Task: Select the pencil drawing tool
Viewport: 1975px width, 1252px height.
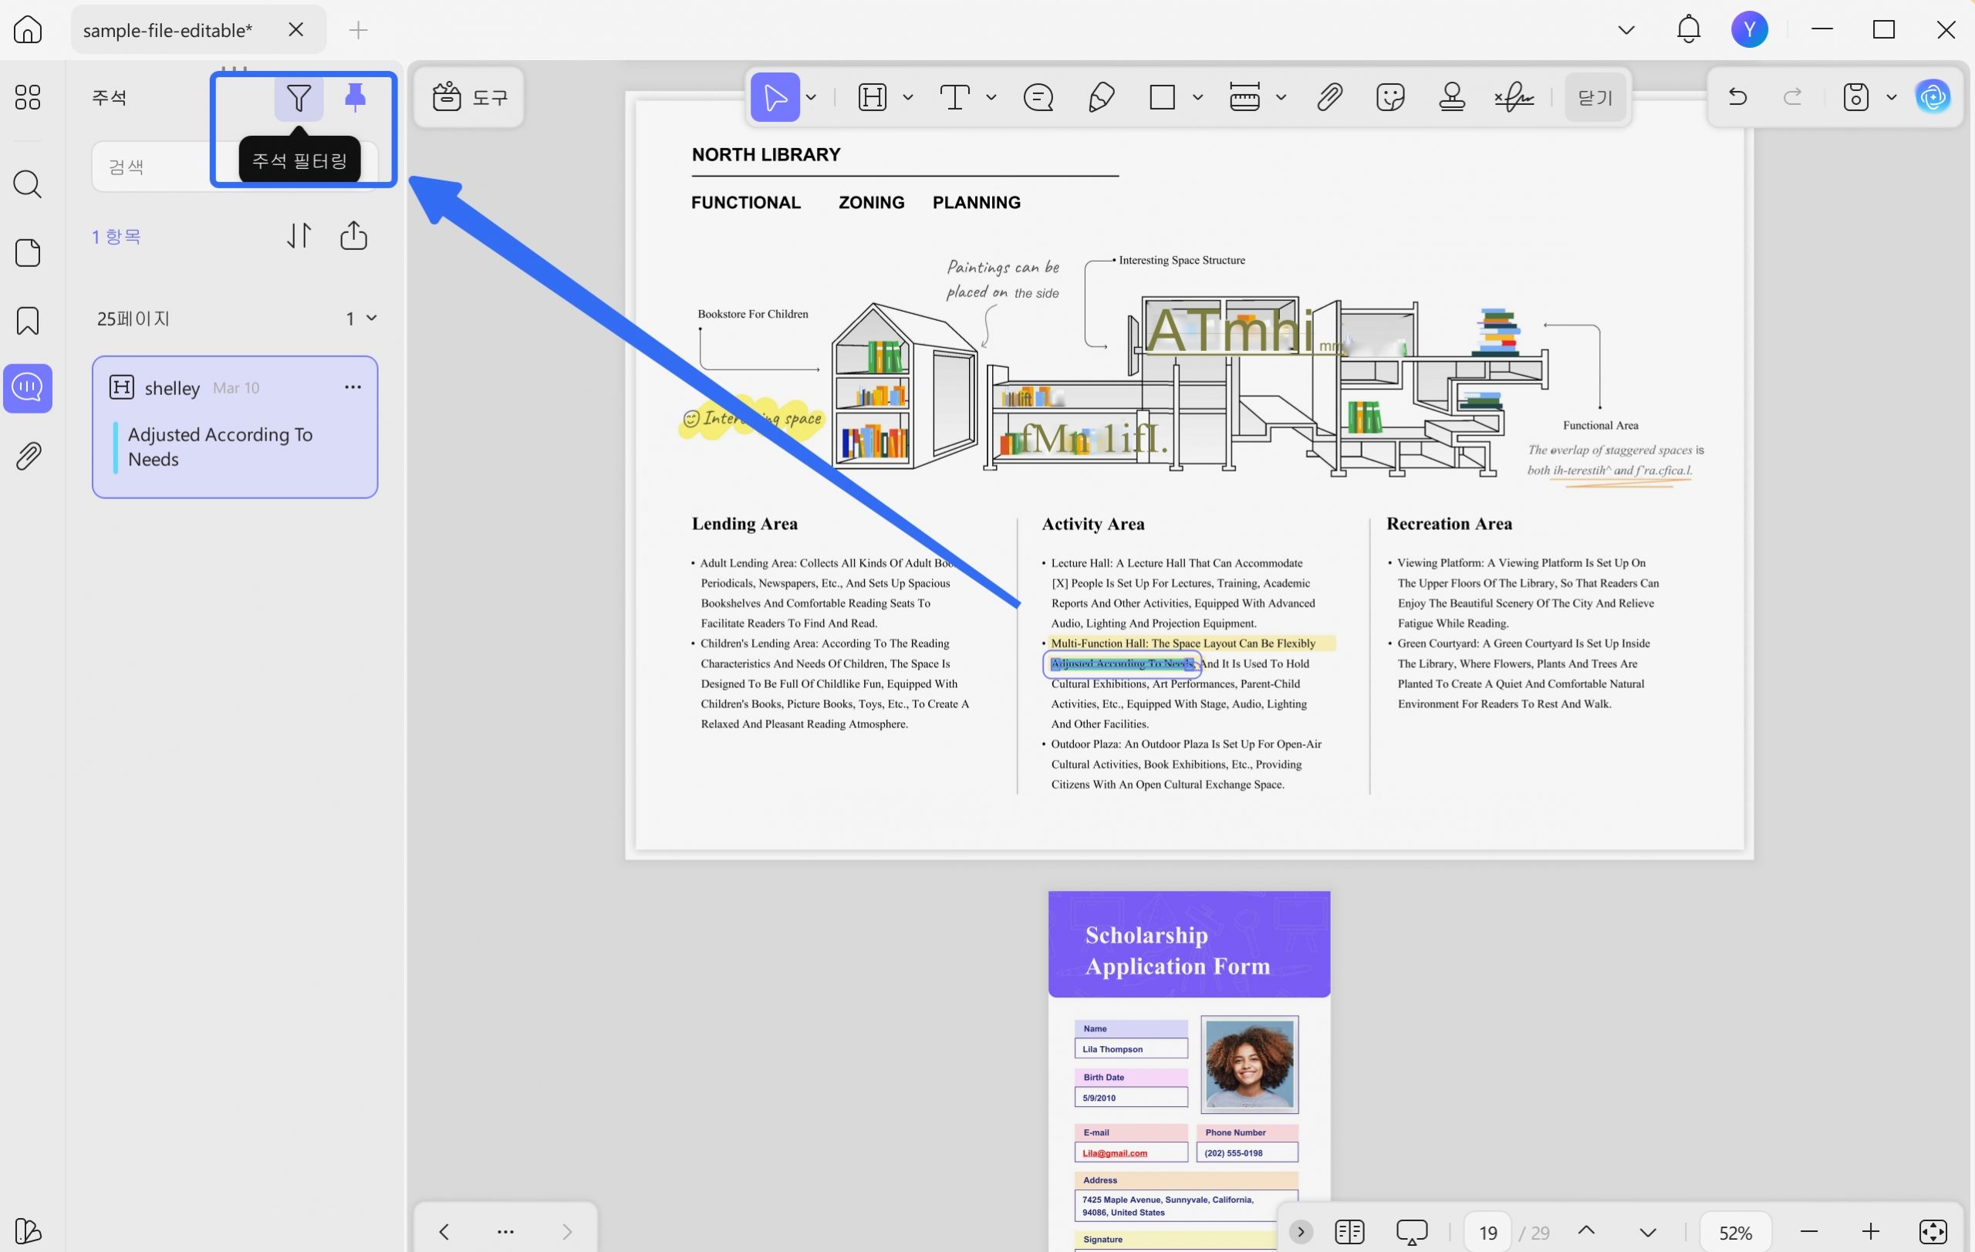Action: point(1101,97)
